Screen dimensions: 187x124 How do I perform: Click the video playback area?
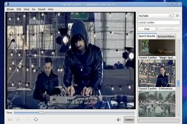(x=70, y=61)
